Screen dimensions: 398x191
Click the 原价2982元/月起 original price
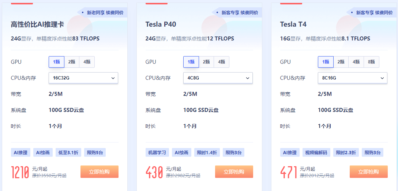click(x=183, y=176)
